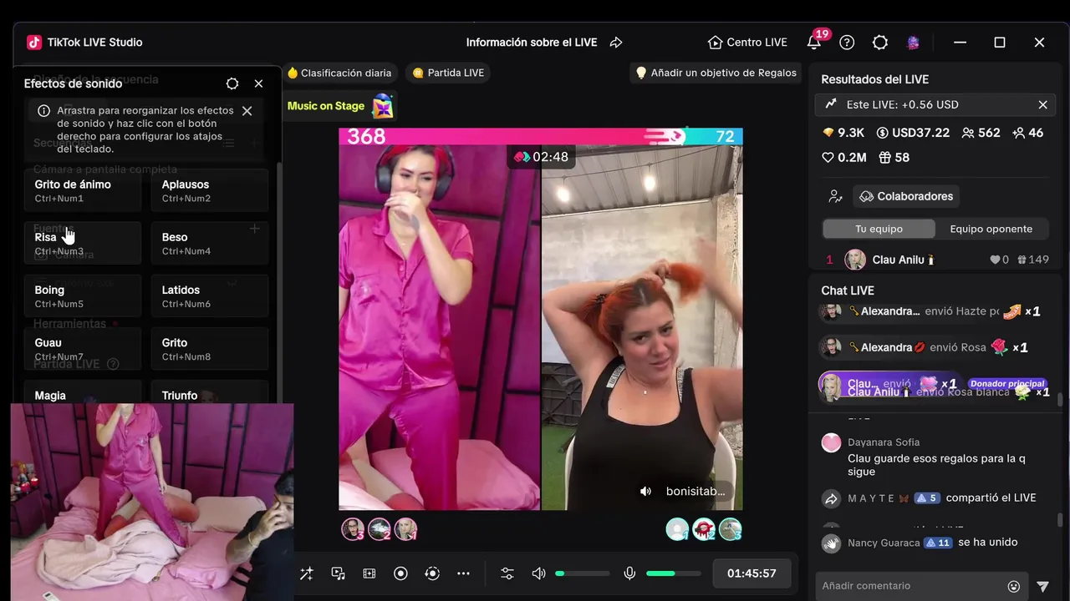
Task: Click the person icon beside Colaboradores
Action: [834, 196]
